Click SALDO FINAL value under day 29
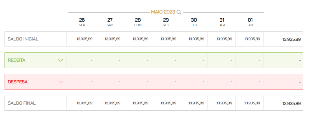Viewport: 310px width, 116px height. coord(168,103)
